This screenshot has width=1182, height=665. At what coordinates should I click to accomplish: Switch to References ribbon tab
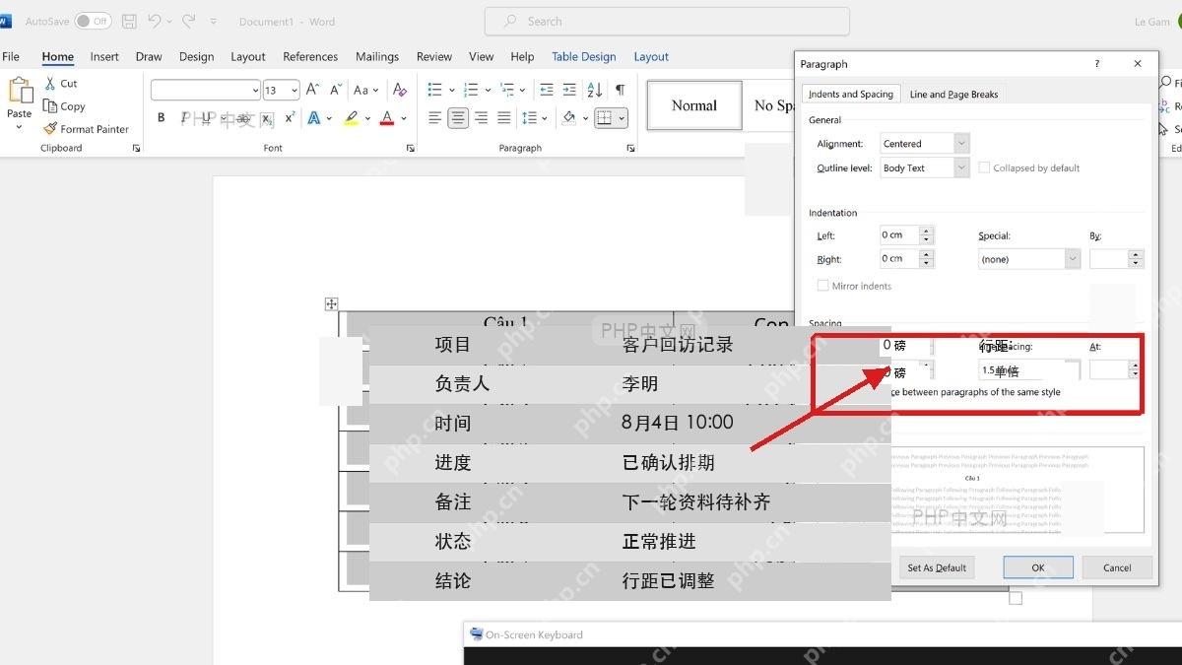(x=310, y=56)
